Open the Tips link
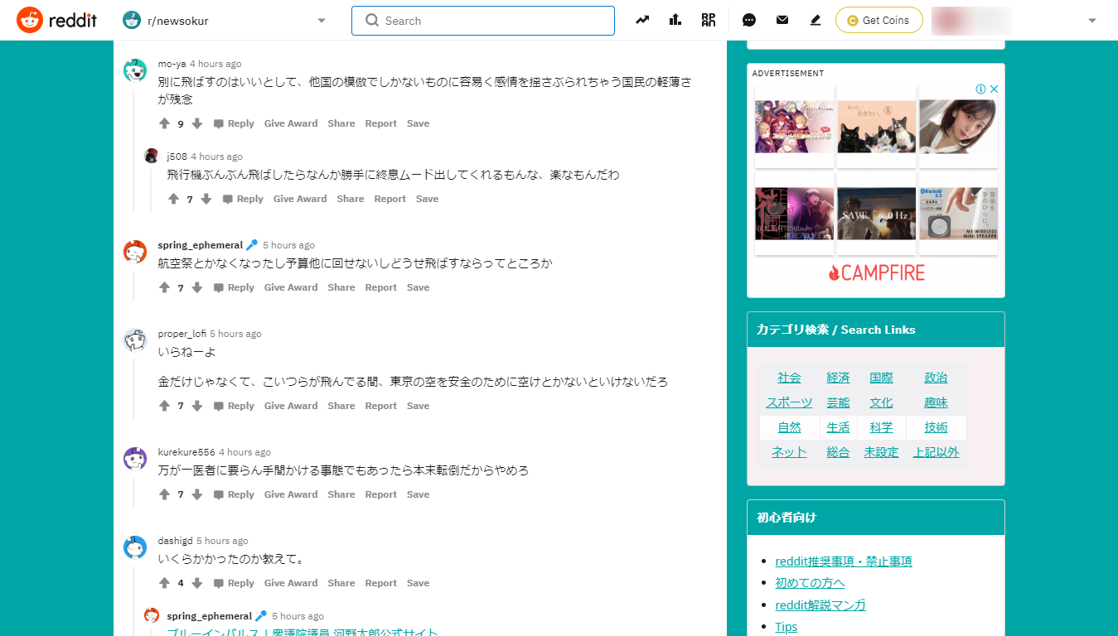The image size is (1118, 636). pyautogui.click(x=786, y=627)
